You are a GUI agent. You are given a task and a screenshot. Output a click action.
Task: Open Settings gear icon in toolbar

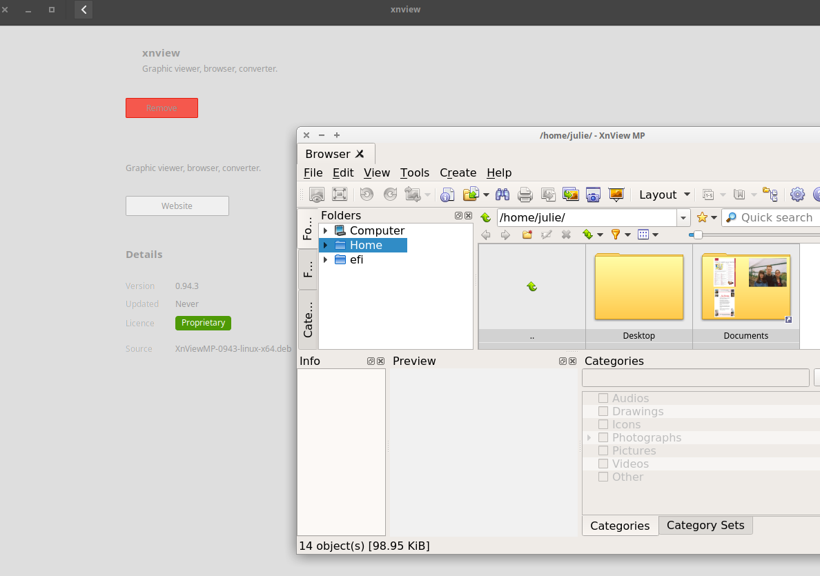[797, 195]
